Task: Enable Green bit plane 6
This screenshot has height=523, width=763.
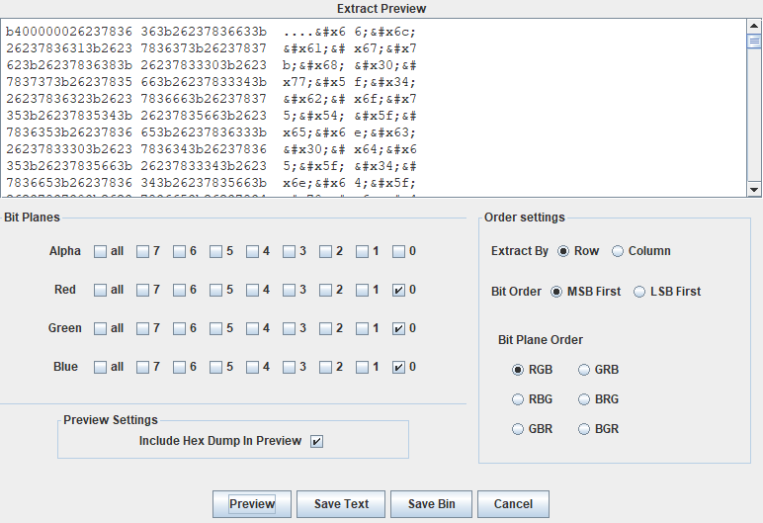Action: 179,328
